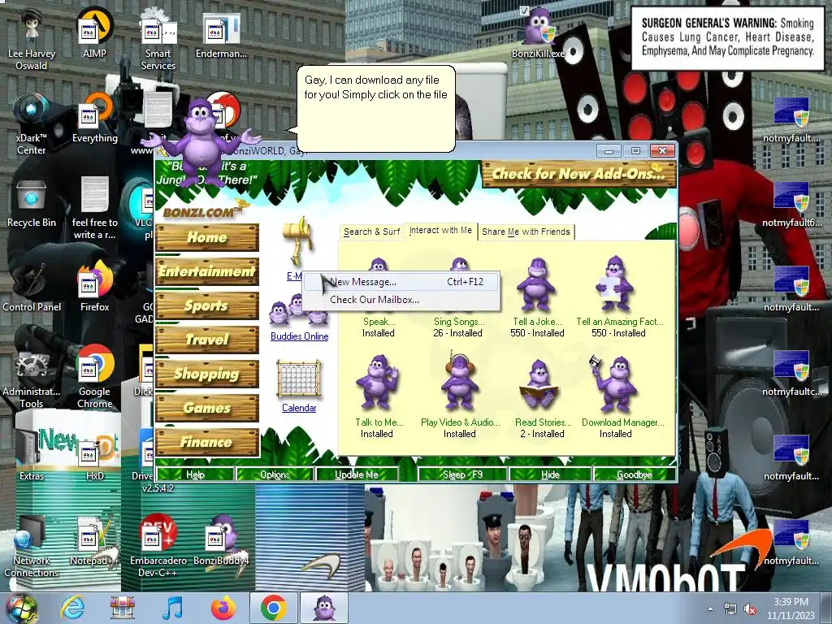This screenshot has width=832, height=624.
Task: Open the Games section button
Action: [207, 408]
